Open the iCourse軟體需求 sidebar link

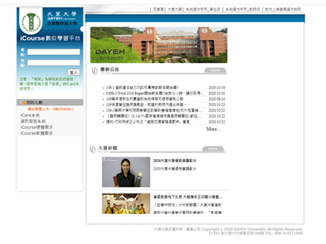pyautogui.click(x=37, y=133)
